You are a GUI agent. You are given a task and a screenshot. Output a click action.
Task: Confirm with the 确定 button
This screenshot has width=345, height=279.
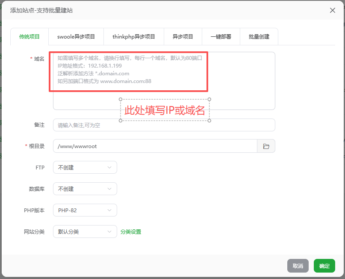coord(324,266)
